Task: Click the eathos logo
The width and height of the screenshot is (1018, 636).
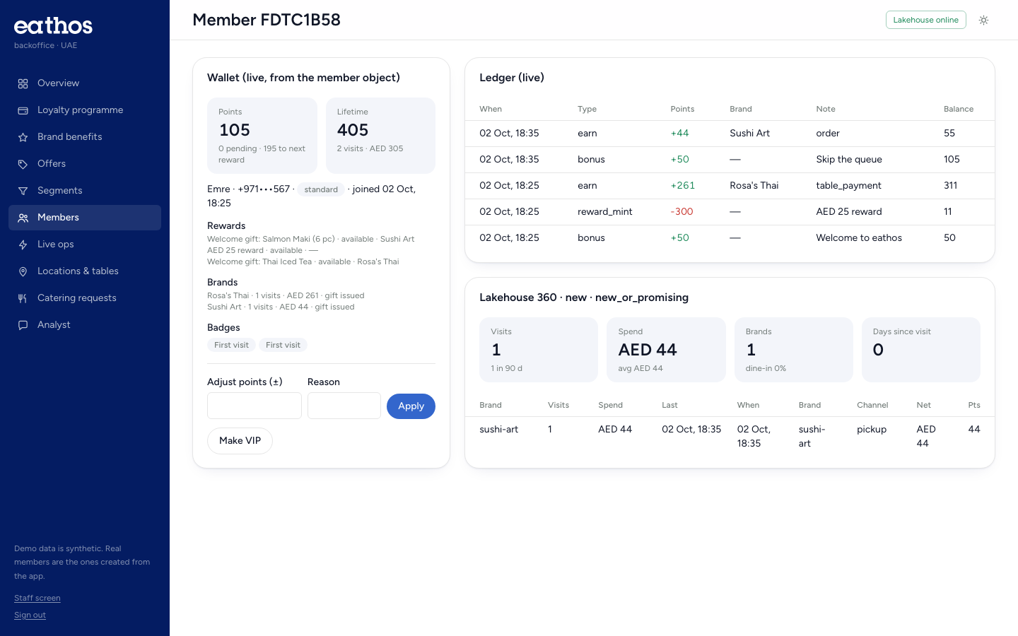Action: coord(53,26)
